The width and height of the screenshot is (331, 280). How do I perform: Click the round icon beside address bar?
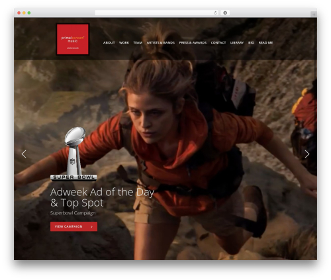pyautogui.click(x=225, y=13)
